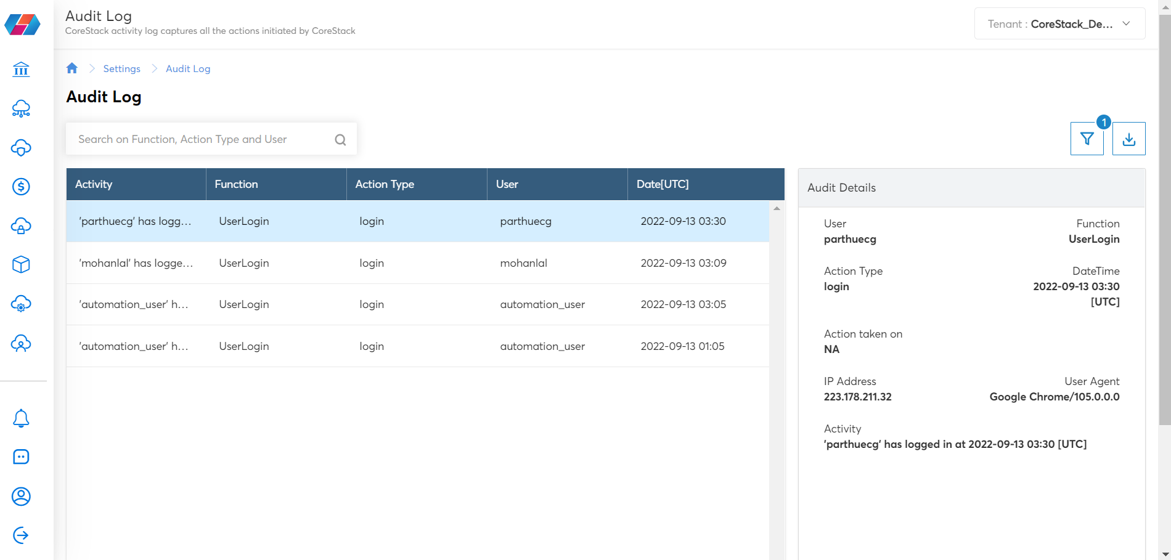Open the user profile sidebar icon
1171x560 pixels.
pyautogui.click(x=21, y=497)
